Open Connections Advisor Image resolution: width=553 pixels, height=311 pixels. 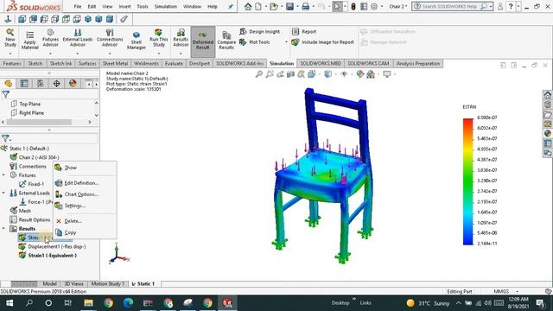point(110,38)
